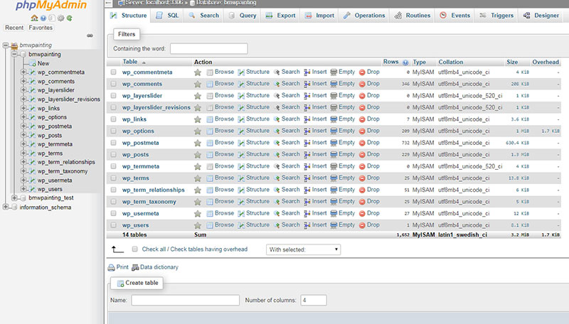The image size is (569, 324).
Task: Click Empty icon for wp_posts row
Action: [334, 155]
